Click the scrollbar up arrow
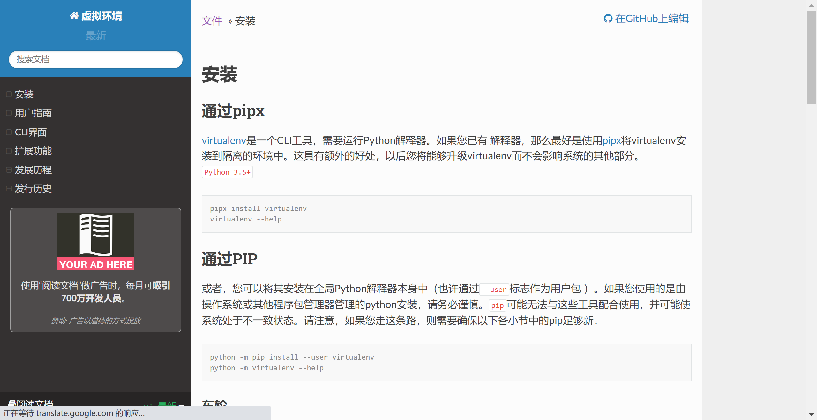The width and height of the screenshot is (817, 420). pos(812,5)
